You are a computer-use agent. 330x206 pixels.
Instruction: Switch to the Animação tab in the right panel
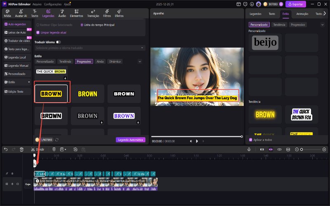(302, 14)
